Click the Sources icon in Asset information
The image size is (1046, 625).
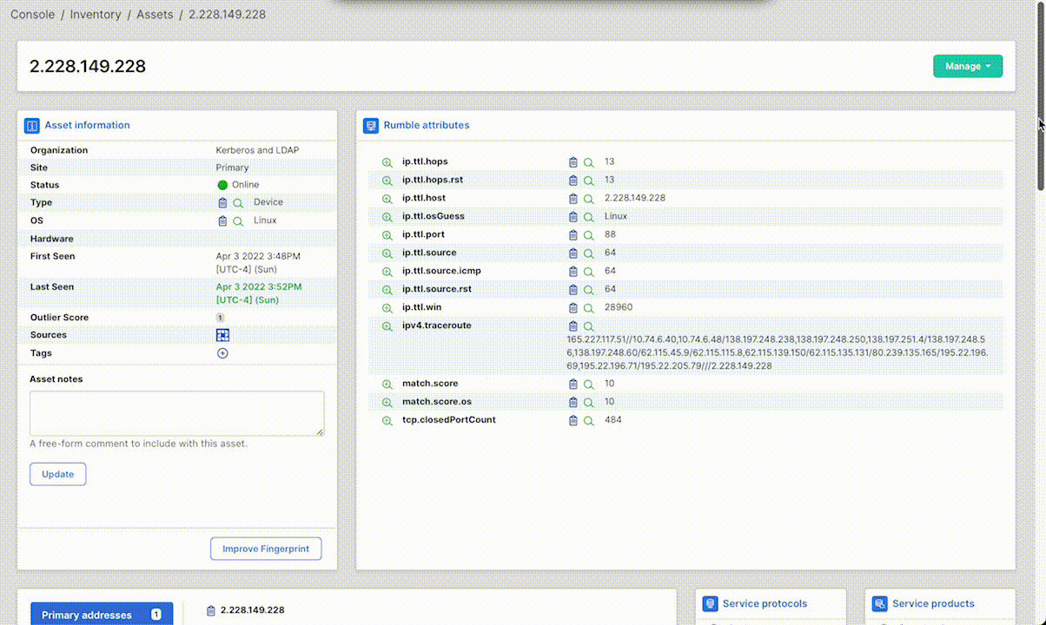(222, 334)
